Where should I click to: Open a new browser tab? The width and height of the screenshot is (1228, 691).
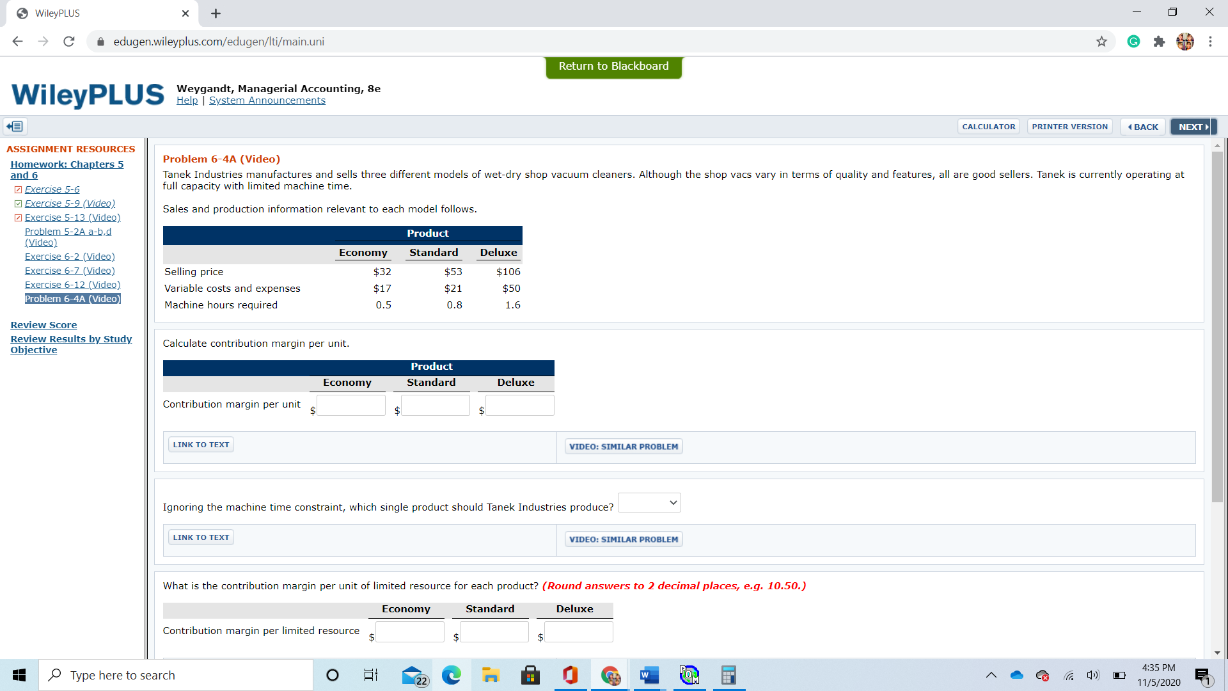216,13
